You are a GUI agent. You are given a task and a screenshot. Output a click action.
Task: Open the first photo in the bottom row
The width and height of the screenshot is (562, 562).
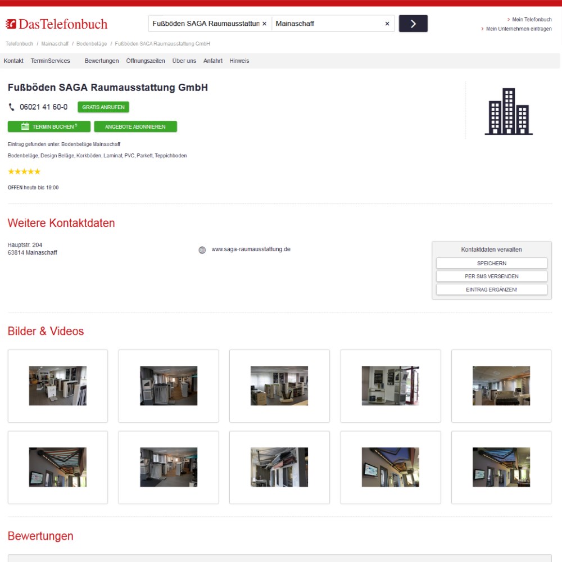tap(58, 468)
